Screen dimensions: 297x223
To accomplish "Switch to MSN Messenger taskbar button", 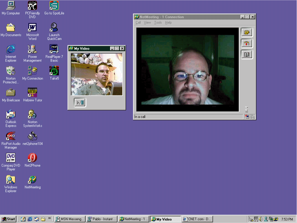I will [x=70, y=219].
